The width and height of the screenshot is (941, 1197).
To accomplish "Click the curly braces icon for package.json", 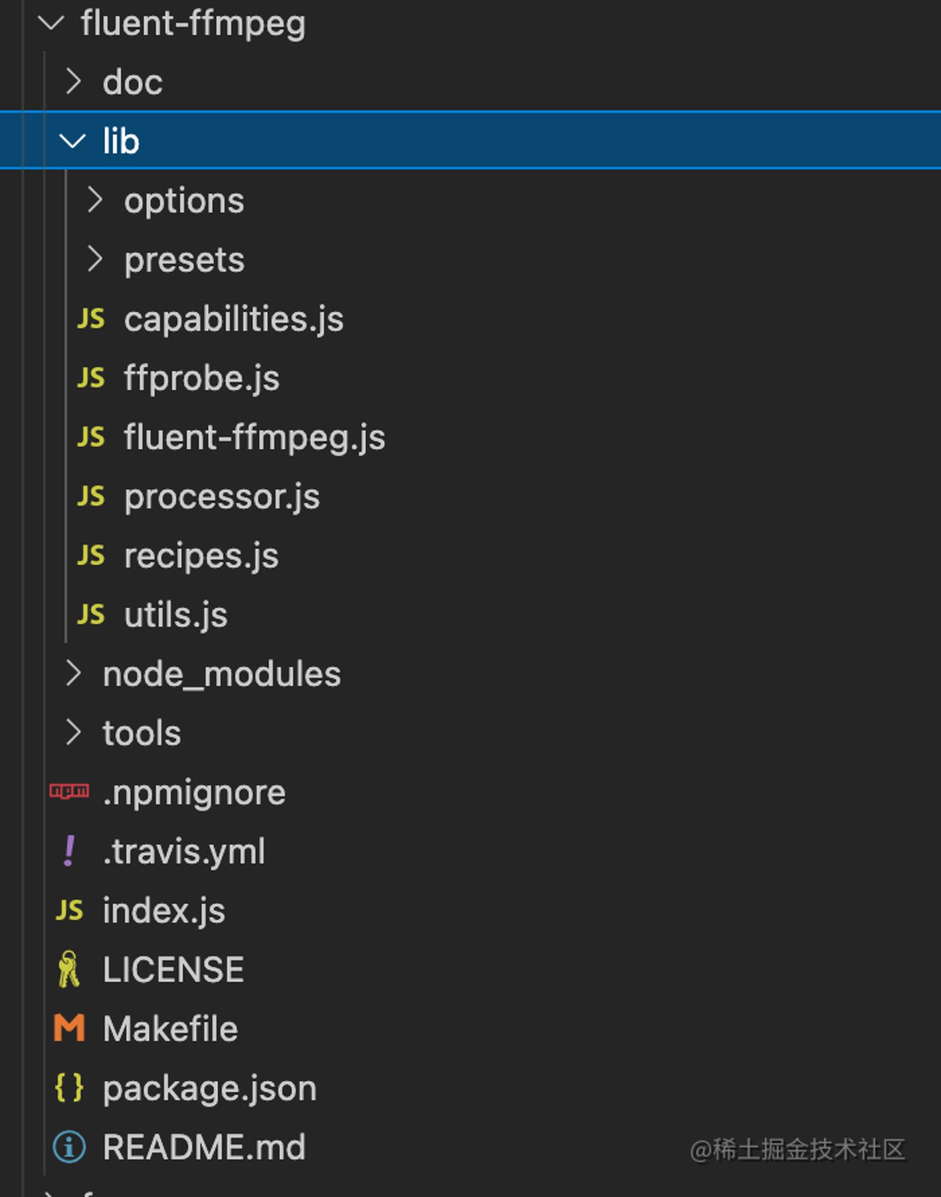I will (69, 1087).
